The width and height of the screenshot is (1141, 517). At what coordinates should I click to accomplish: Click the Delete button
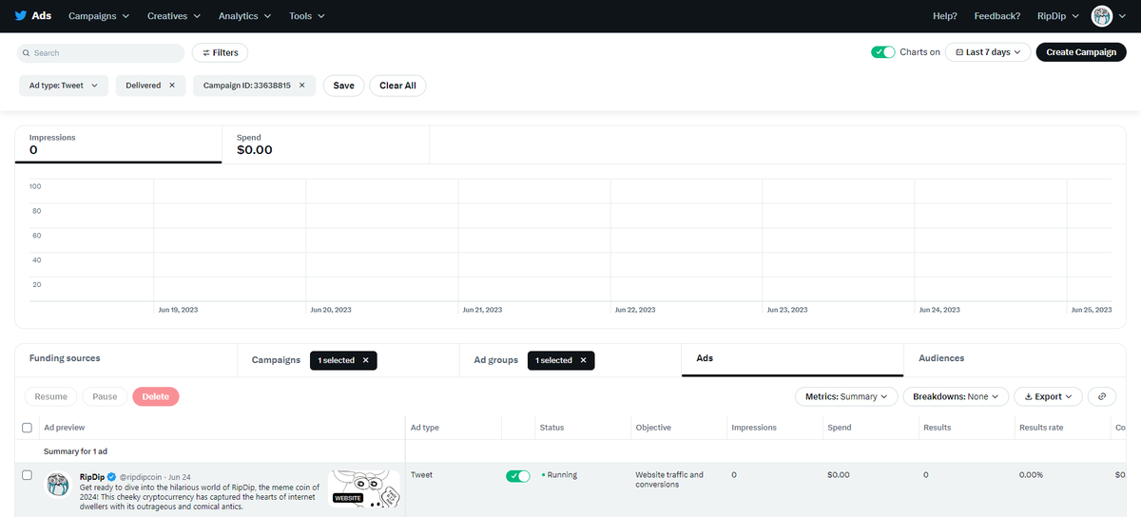pyautogui.click(x=156, y=396)
